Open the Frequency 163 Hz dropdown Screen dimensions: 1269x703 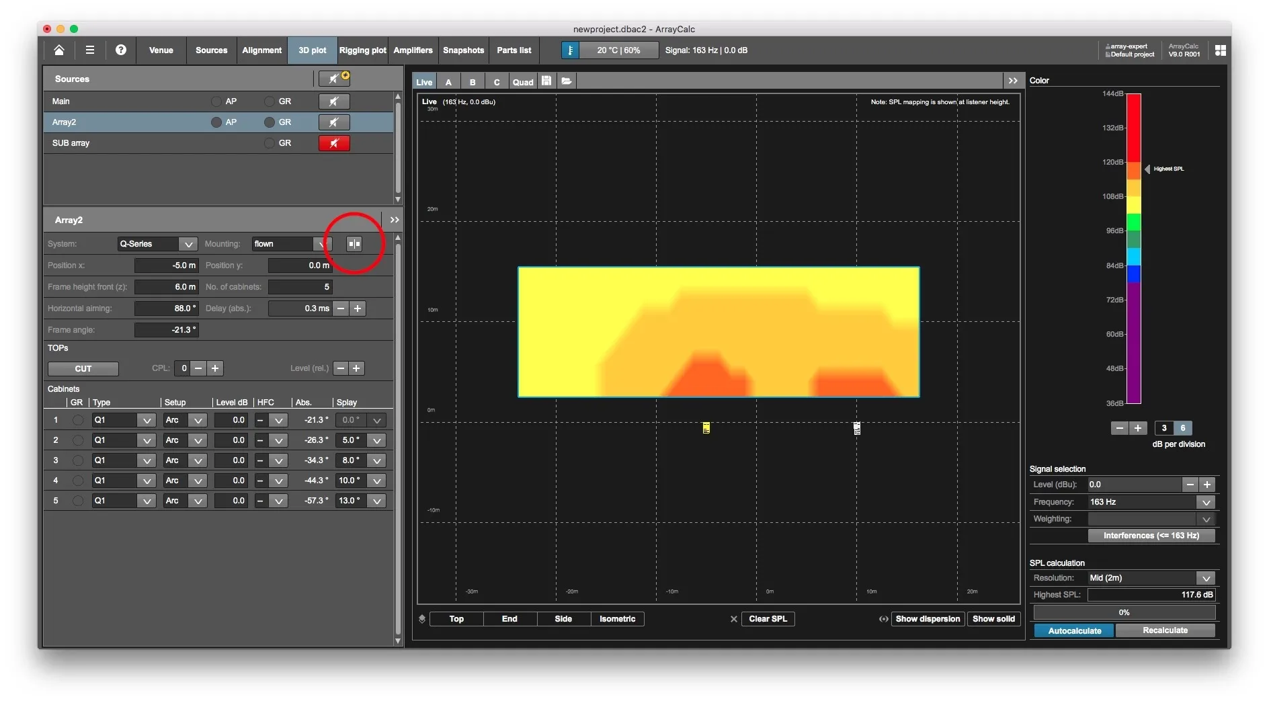(1152, 502)
